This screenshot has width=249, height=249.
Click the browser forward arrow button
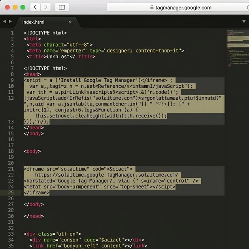(x=46, y=7)
